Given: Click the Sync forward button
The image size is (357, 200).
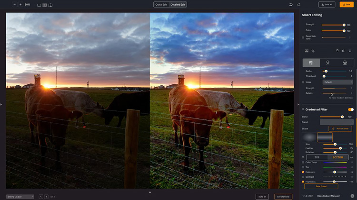Looking at the screenshot, I should [283, 197].
